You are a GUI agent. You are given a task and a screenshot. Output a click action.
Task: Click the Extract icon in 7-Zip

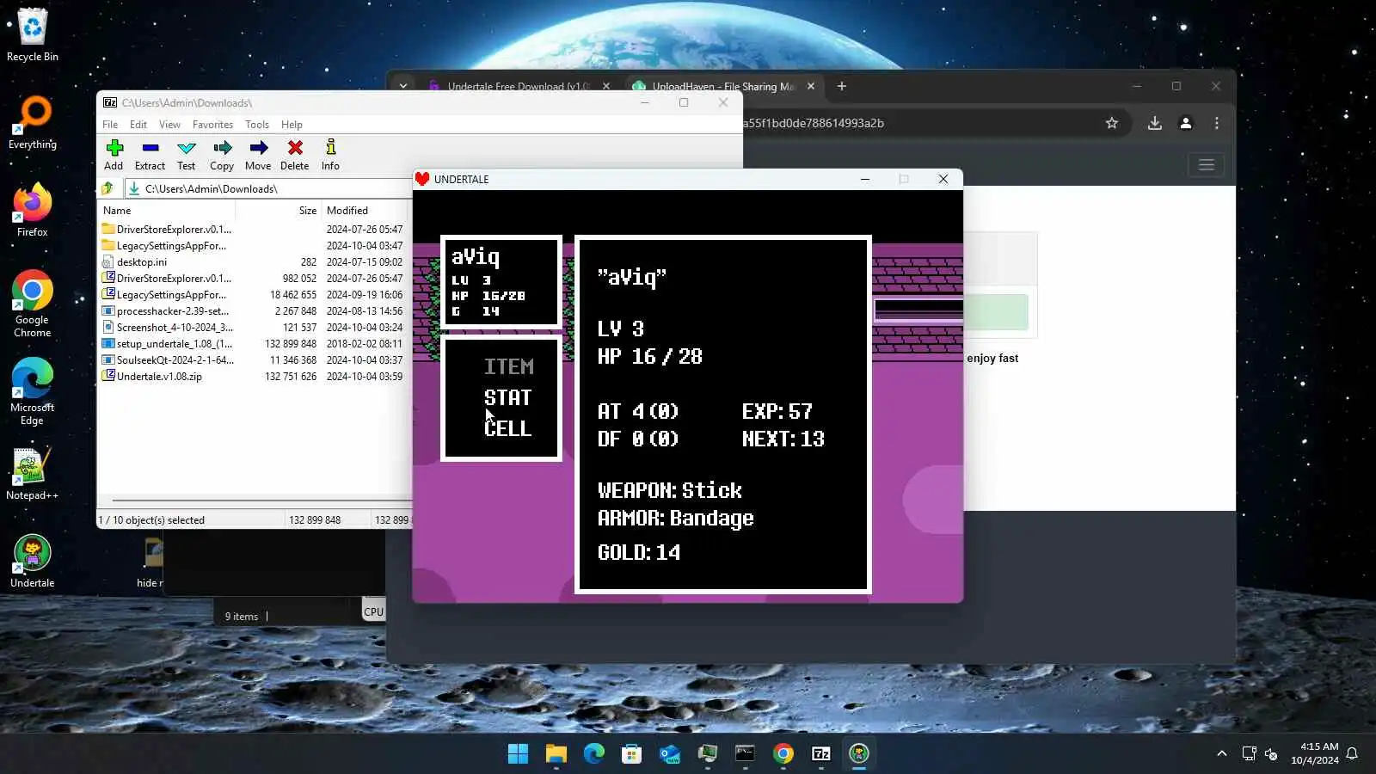coord(150,155)
